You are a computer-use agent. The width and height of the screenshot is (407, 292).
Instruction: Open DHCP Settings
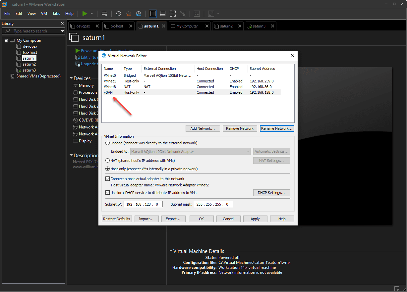tap(271, 193)
